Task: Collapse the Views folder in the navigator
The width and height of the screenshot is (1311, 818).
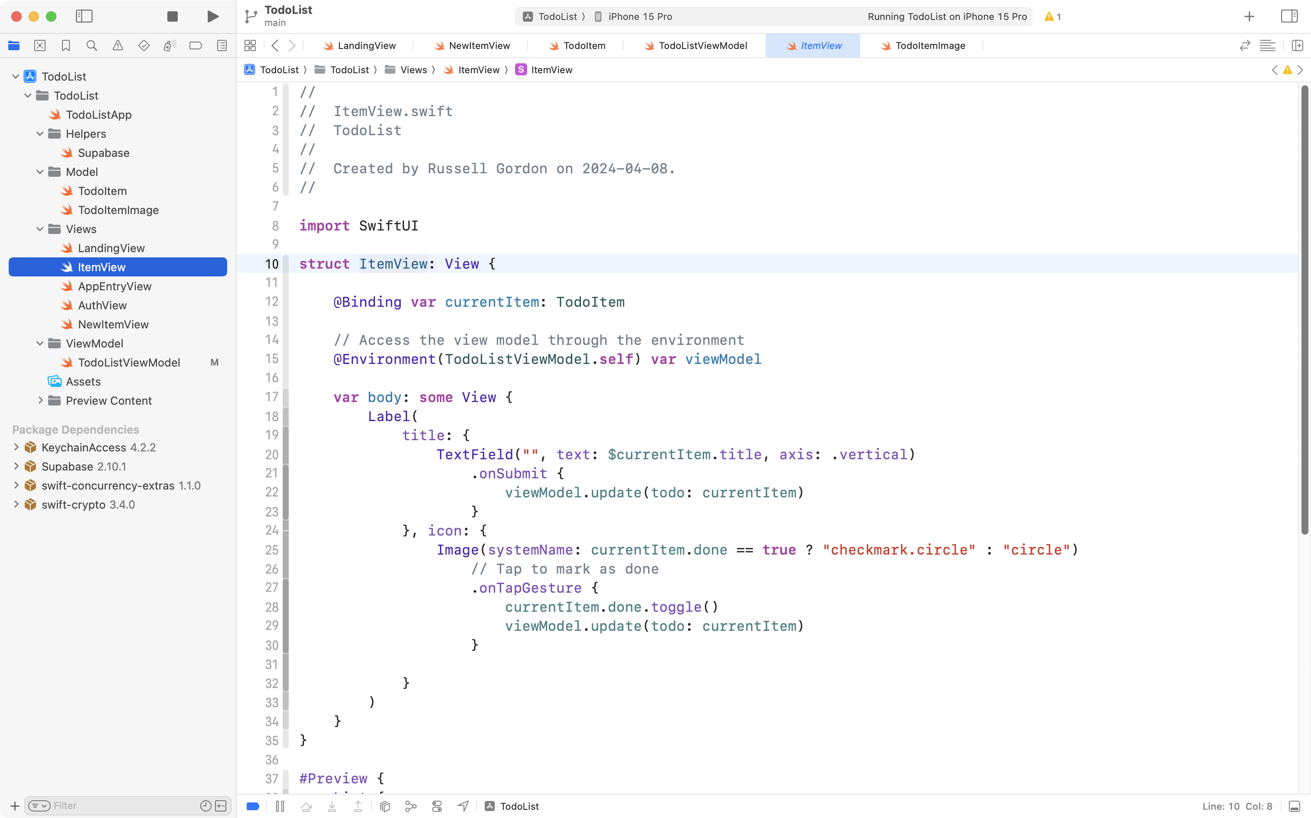Action: pyautogui.click(x=39, y=229)
